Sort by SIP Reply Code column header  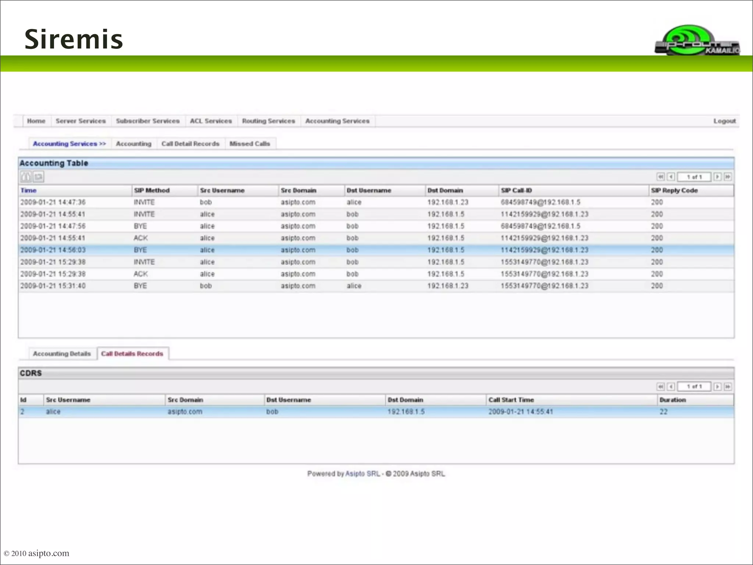click(x=674, y=191)
